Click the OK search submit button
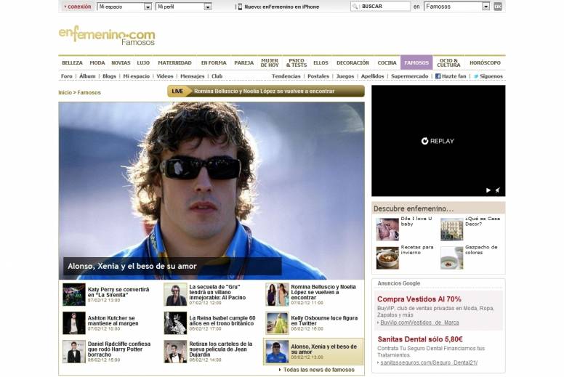 [498, 7]
